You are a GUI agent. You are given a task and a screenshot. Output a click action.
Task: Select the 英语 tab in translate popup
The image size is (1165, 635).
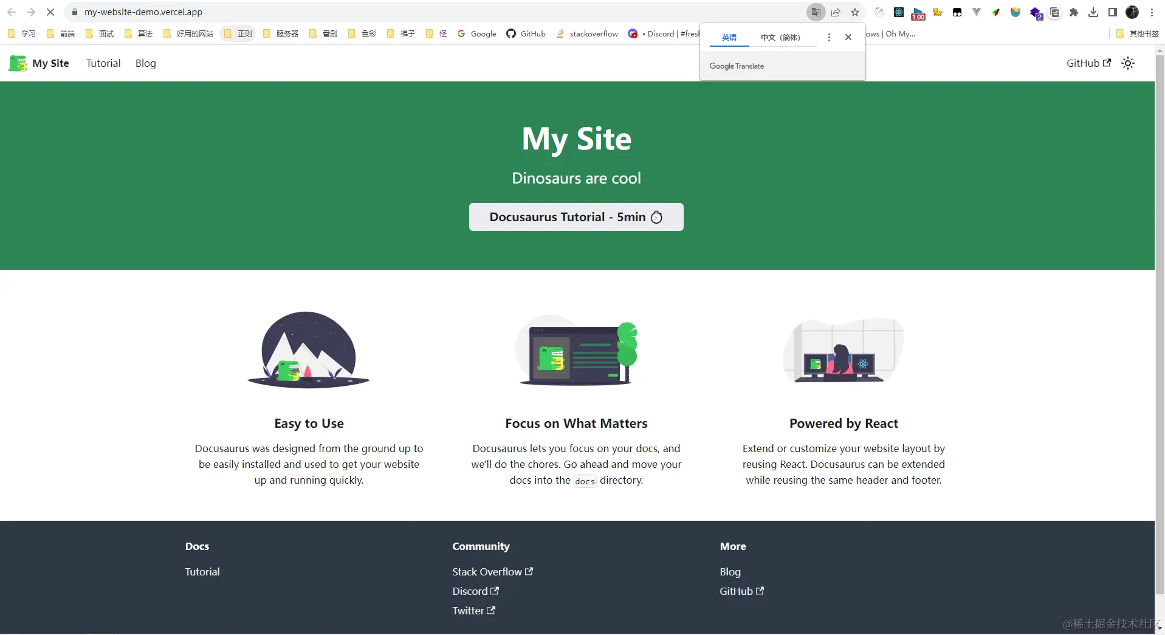pos(729,38)
